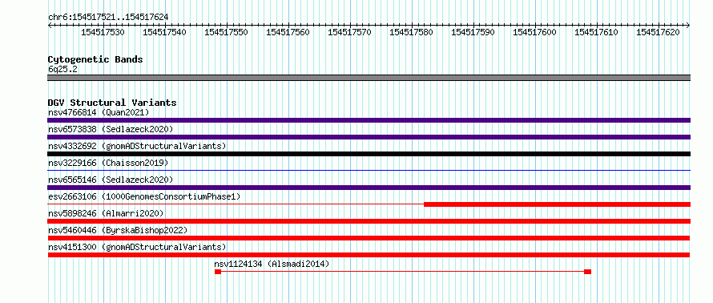Viewport: 713px width, 303px height.
Task: Select the purple bar under nsv6565146
Action: [369, 188]
